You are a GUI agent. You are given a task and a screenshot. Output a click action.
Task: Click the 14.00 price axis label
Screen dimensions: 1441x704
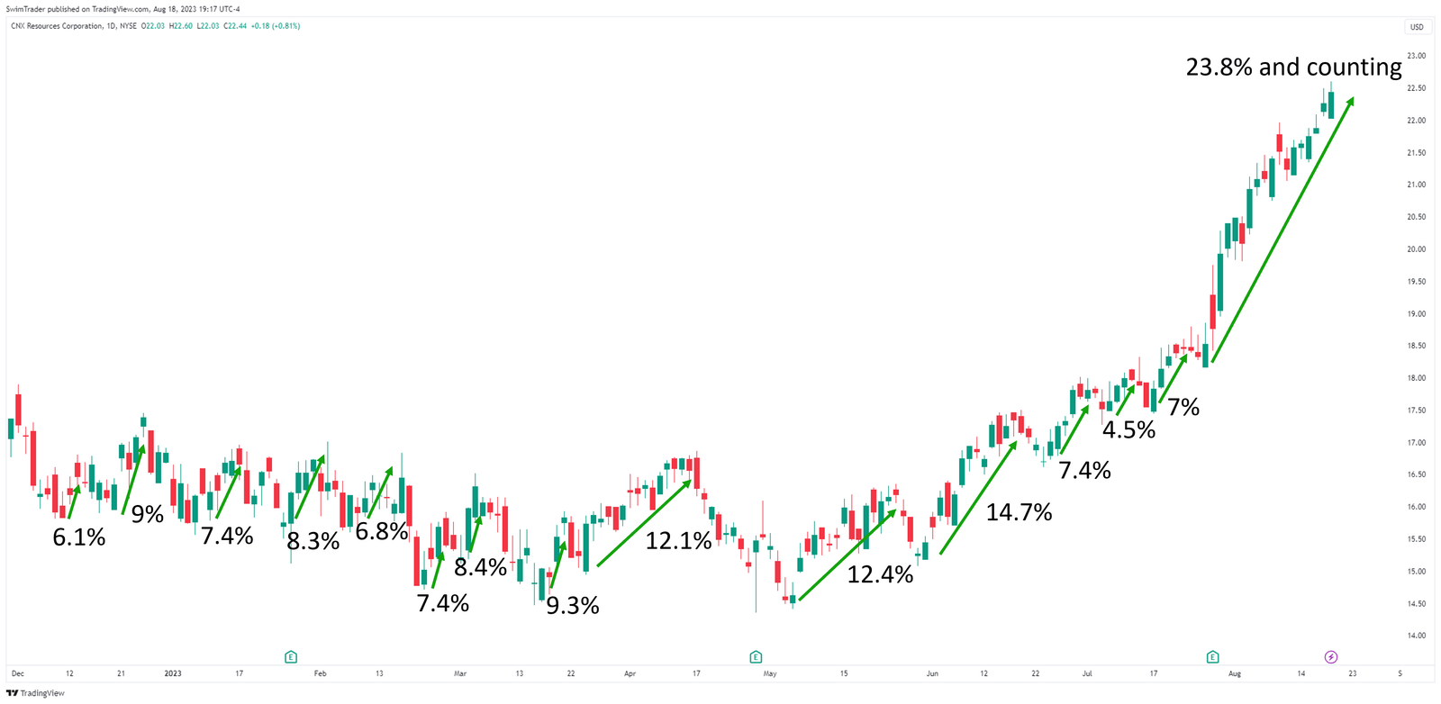pos(1417,636)
